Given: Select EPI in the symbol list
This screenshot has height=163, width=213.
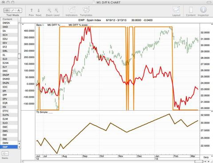Looking at the screenshot, I should pyautogui.click(x=9, y=91).
